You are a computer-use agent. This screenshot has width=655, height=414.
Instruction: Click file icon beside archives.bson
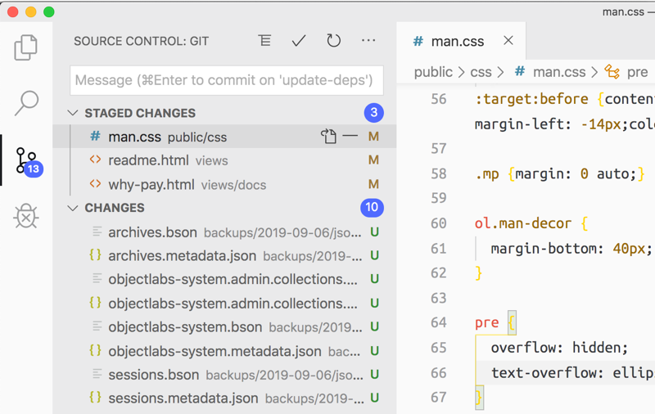(x=97, y=232)
